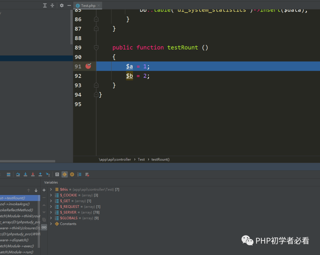The width and height of the screenshot is (320, 255).
Task: Click the Duplicate Watch copy icon
Action: click(x=44, y=220)
